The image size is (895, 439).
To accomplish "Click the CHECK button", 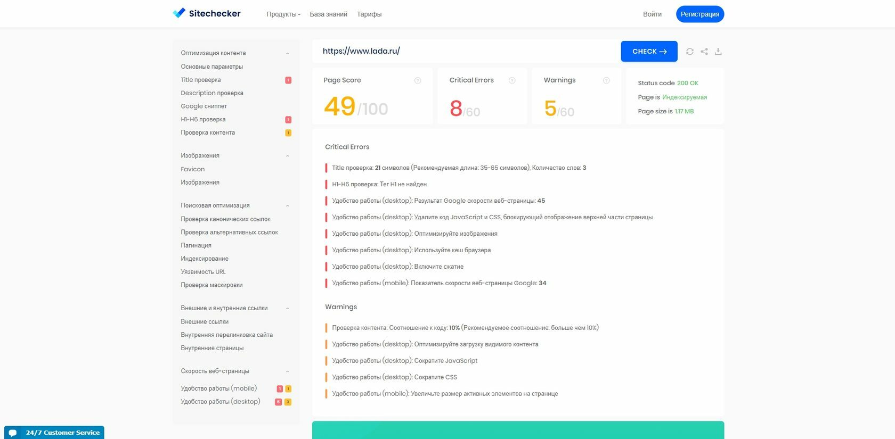I will [649, 52].
